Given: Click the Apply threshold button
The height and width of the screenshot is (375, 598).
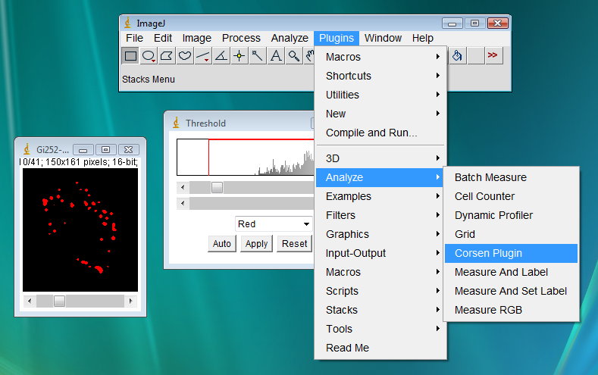Looking at the screenshot, I should 257,243.
